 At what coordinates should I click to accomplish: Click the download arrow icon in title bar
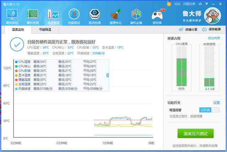[x=200, y=4]
